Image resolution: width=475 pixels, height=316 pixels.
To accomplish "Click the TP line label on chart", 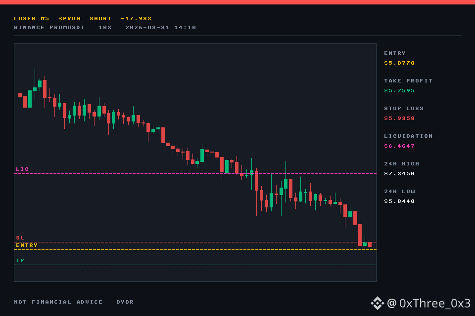I will click(x=20, y=261).
